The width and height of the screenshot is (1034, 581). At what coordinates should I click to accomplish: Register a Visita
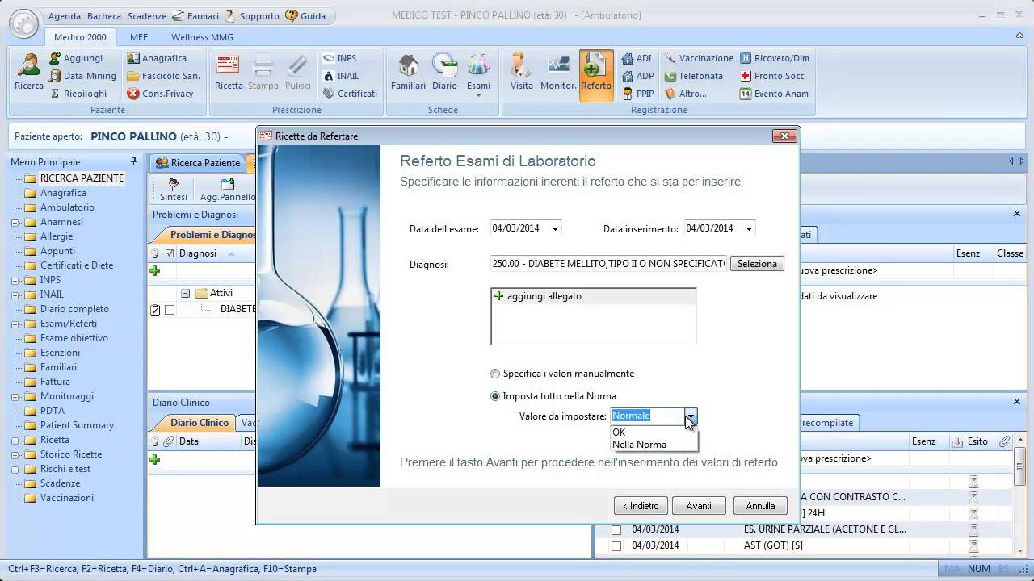pos(522,73)
